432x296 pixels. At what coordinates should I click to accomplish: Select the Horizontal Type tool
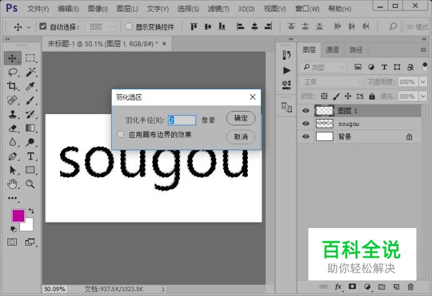pyautogui.click(x=31, y=156)
